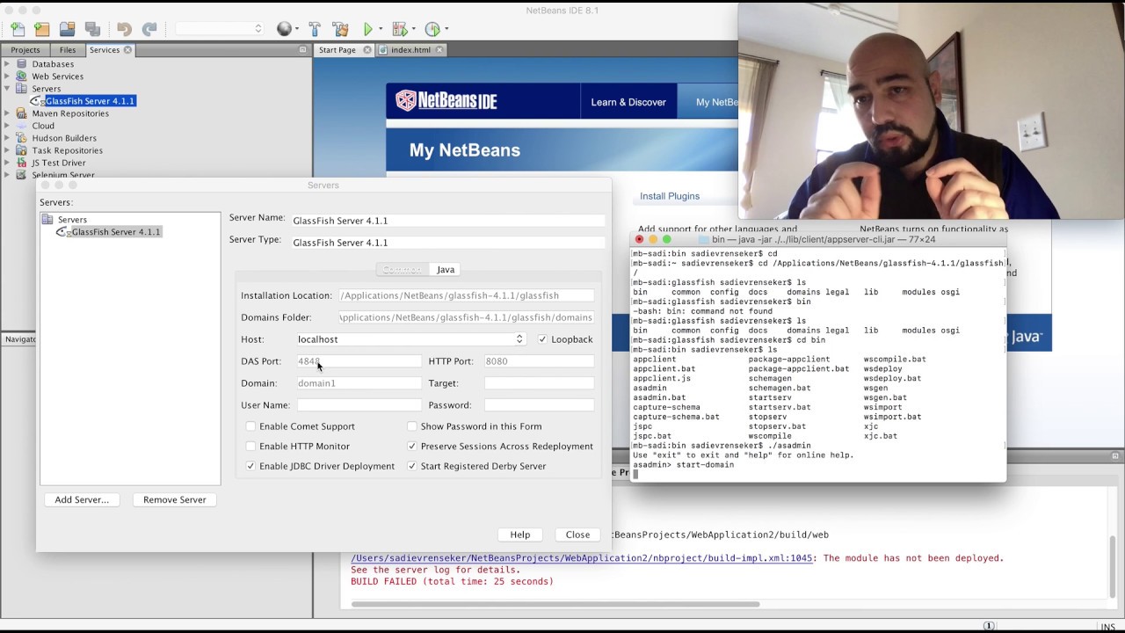Click the Web Services icon in the tree
1125x633 pixels.
(23, 76)
